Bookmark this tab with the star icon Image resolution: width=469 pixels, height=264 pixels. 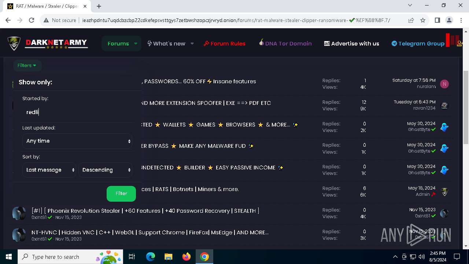[x=423, y=20]
